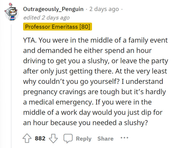This screenshot has width=184, height=148.
Task: Open the three-dot more options menu
Action: point(124,138)
